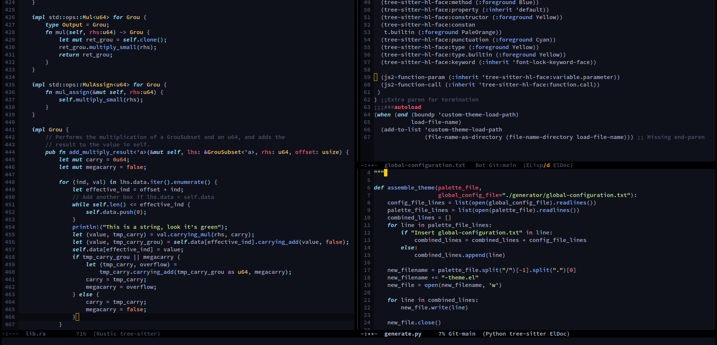
Task: Click the 'Extra paren for termination' comment
Action: click(429, 100)
